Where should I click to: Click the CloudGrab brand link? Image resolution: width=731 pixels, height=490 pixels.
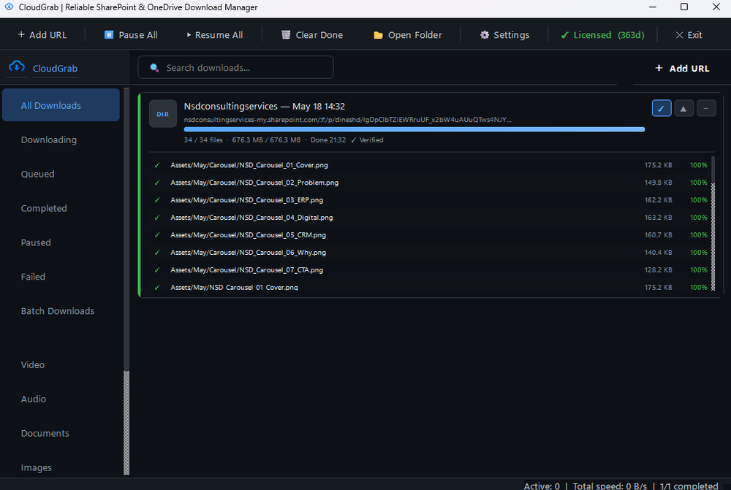tap(55, 69)
